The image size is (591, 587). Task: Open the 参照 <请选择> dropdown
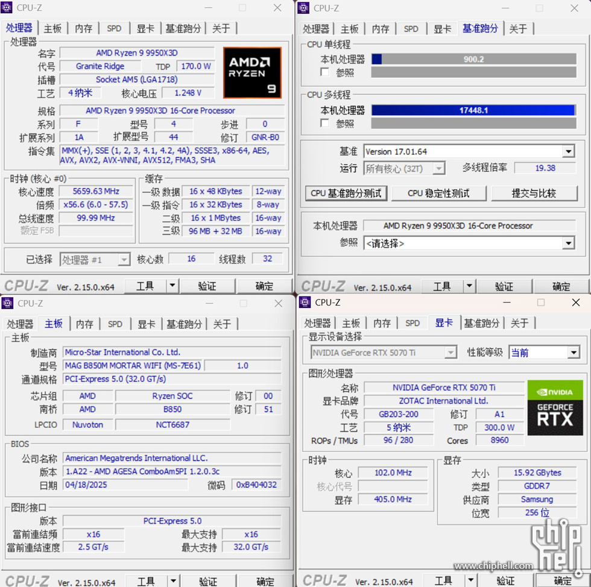click(568, 243)
